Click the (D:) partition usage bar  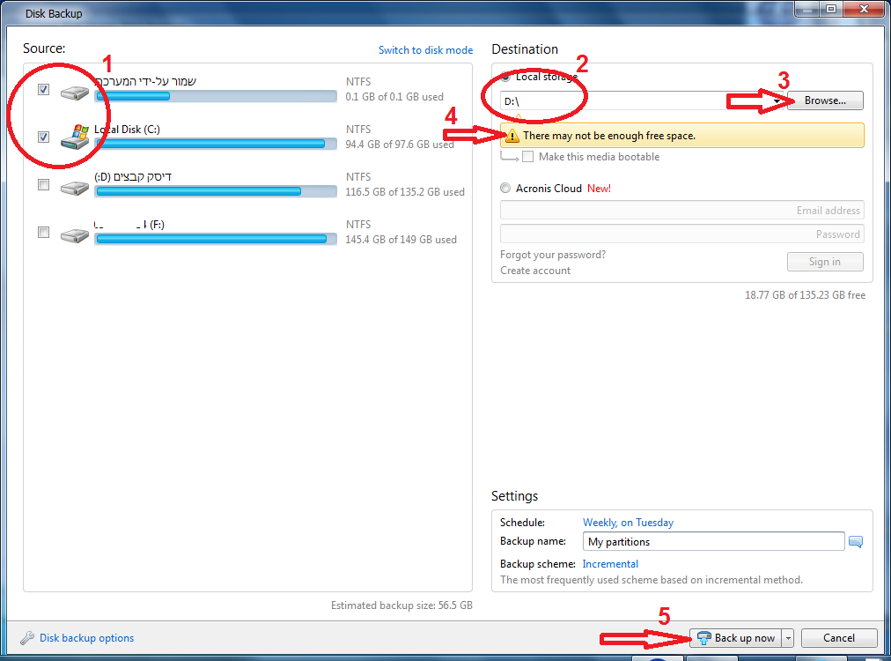[x=216, y=191]
